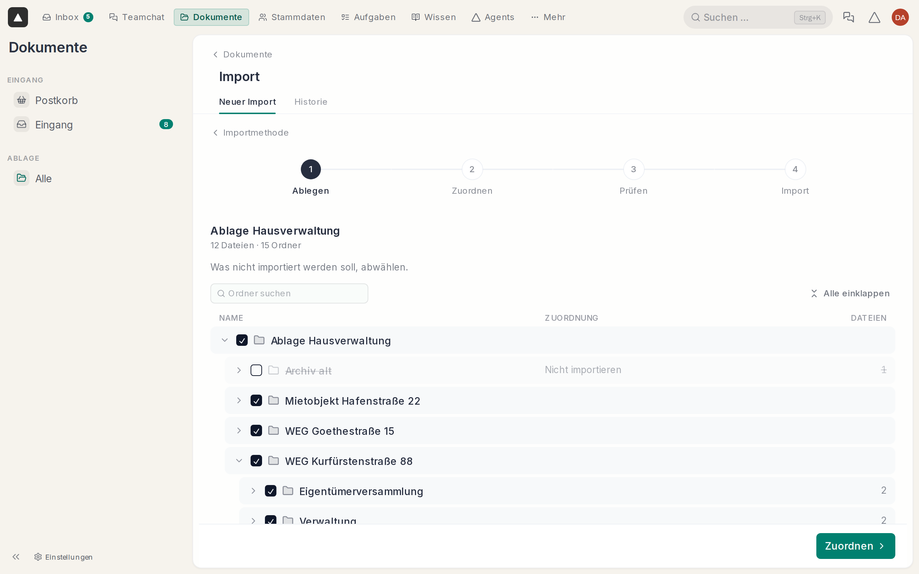Click the green Zuordnen button
The height and width of the screenshot is (574, 919).
(855, 546)
